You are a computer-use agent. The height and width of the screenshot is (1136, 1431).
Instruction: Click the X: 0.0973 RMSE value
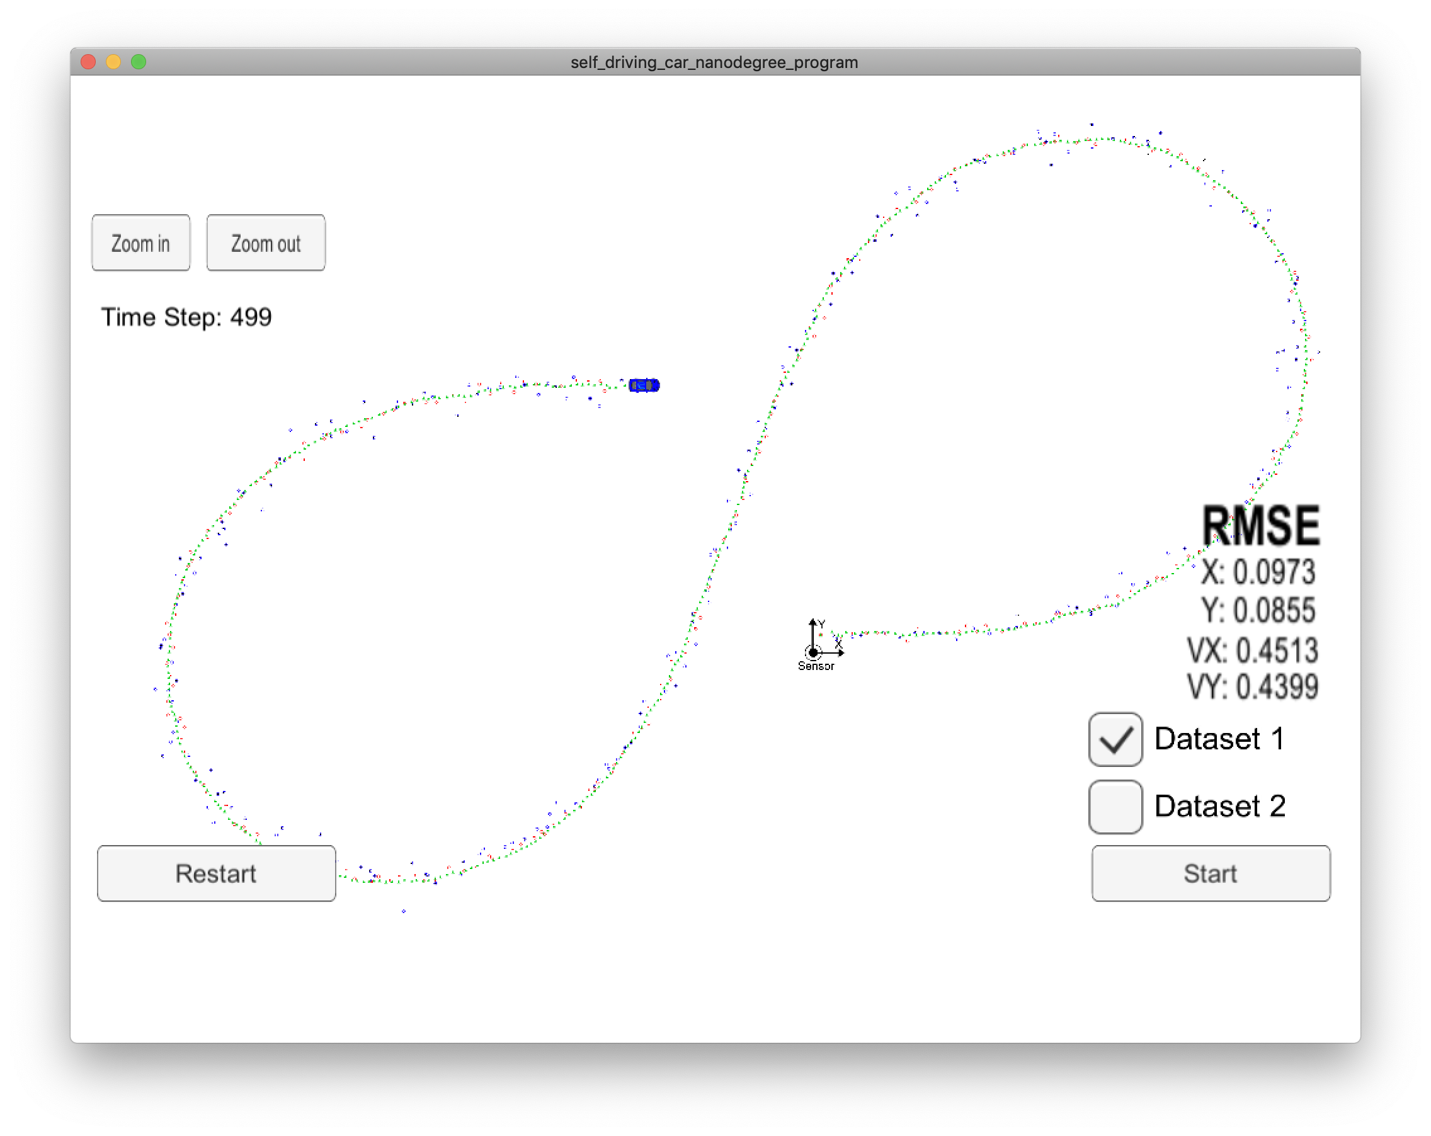click(x=1258, y=572)
